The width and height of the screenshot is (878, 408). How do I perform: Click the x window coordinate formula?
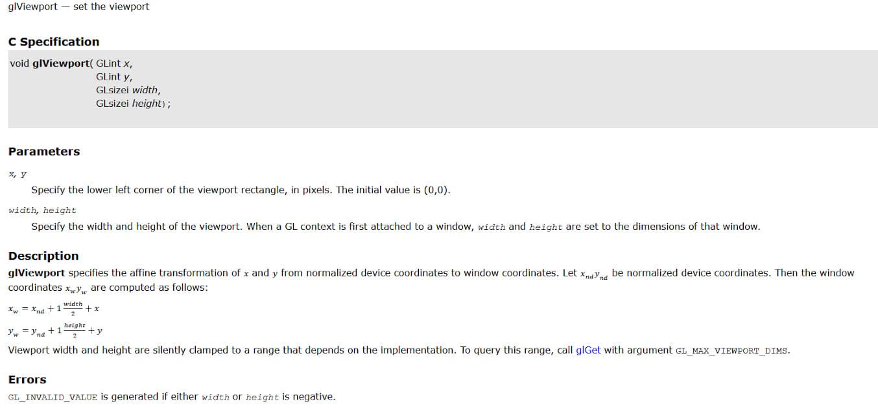53,309
